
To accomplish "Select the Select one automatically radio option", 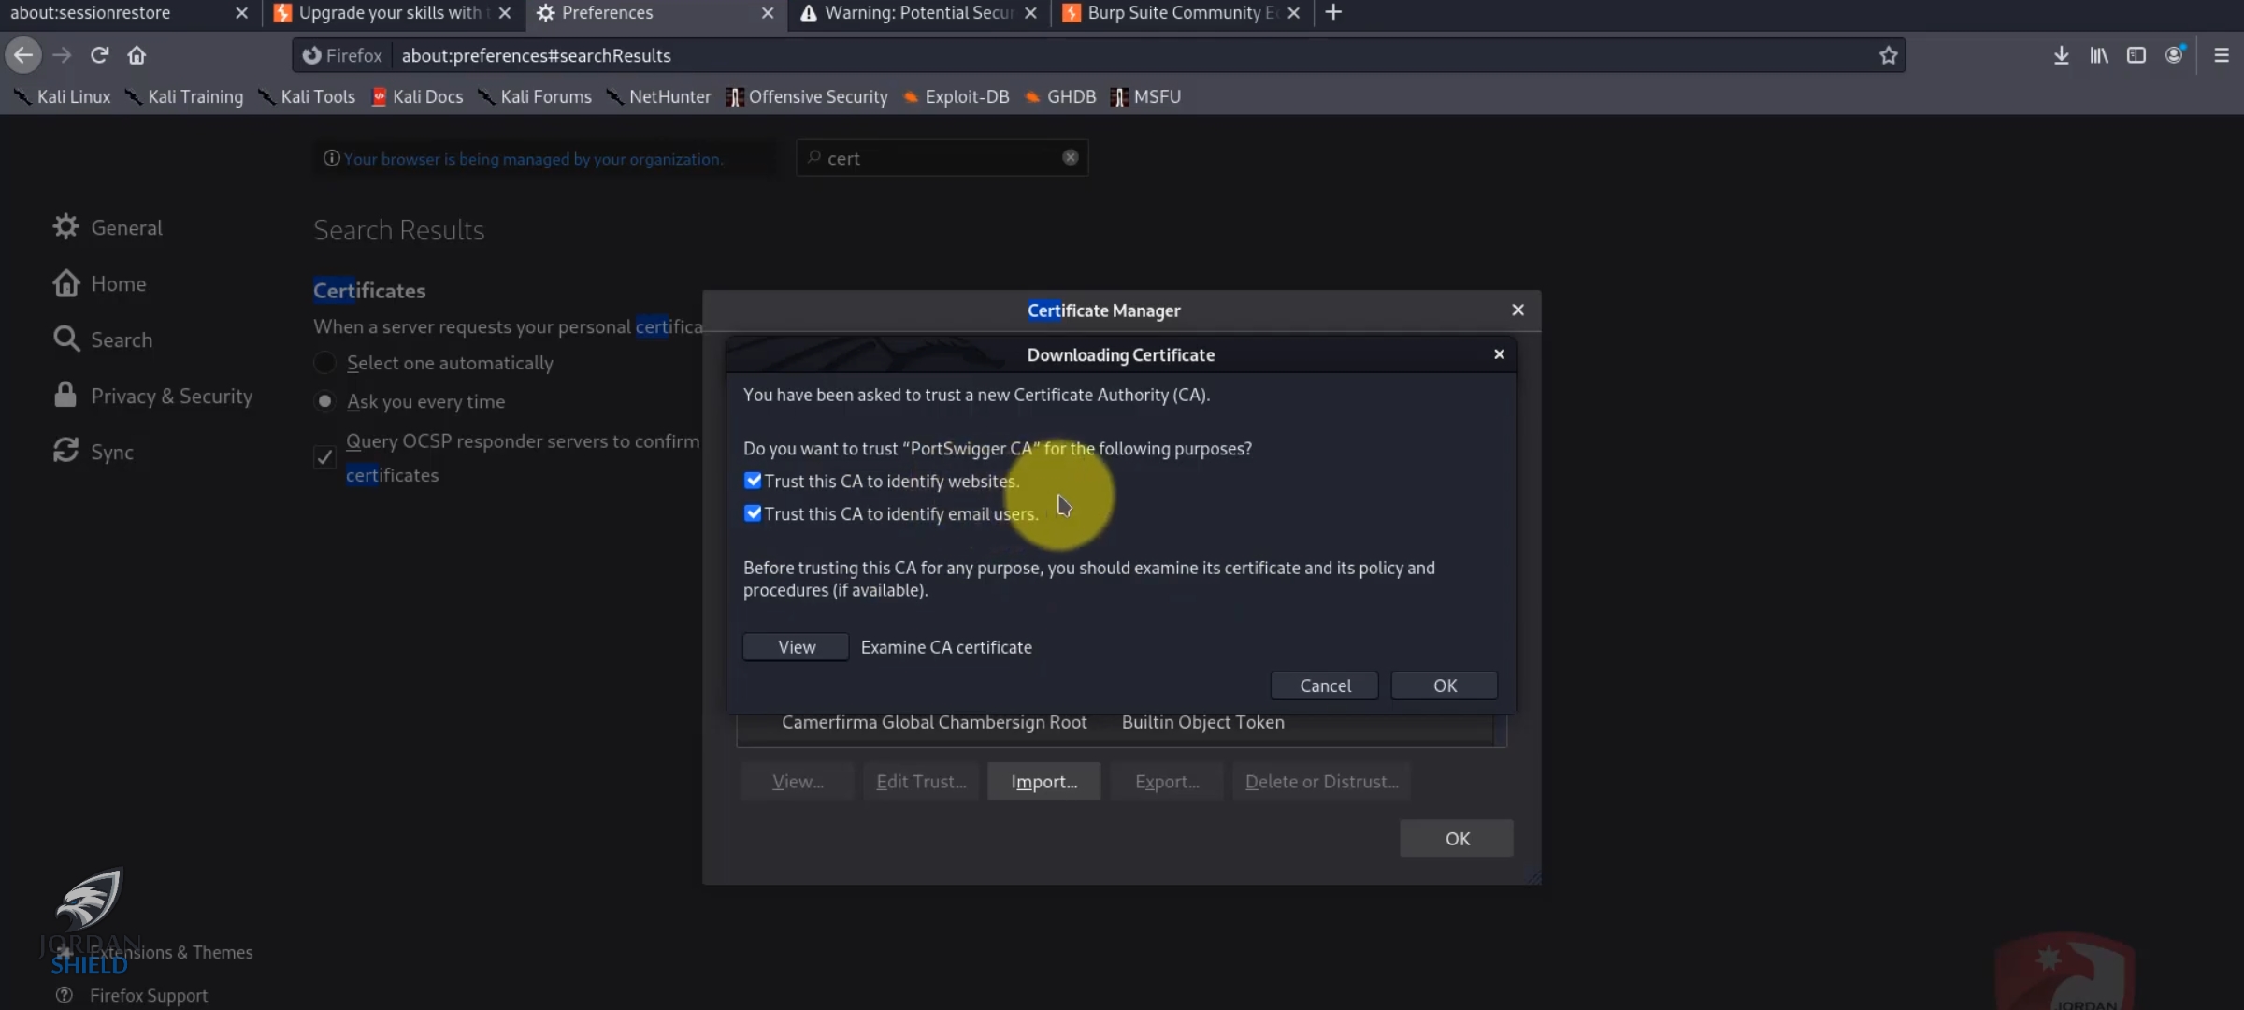I will click(324, 363).
